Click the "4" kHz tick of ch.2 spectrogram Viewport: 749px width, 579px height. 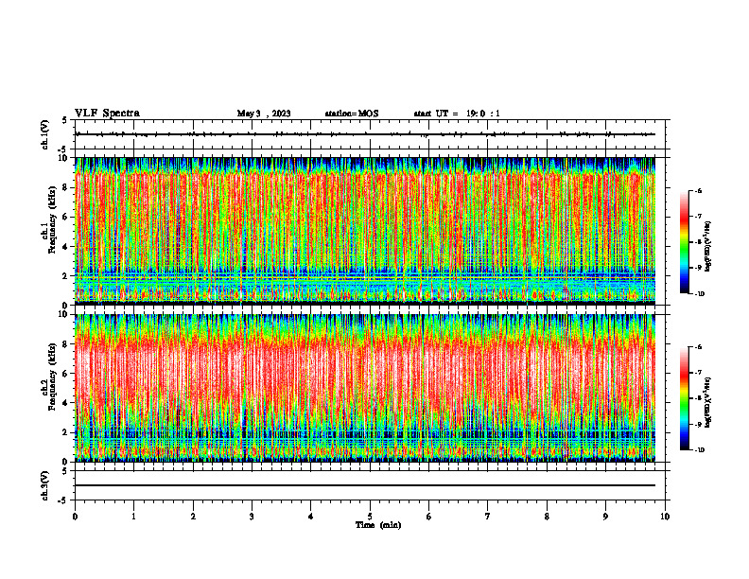[65, 403]
